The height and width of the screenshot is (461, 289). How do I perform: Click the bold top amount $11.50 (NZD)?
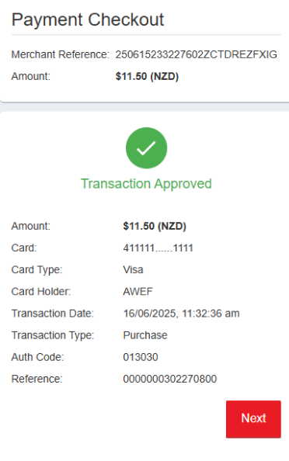click(147, 76)
